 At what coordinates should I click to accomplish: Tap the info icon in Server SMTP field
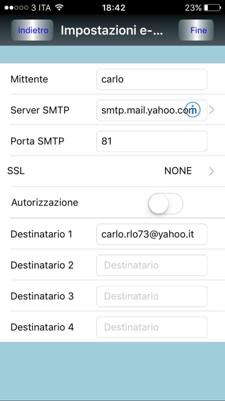193,110
